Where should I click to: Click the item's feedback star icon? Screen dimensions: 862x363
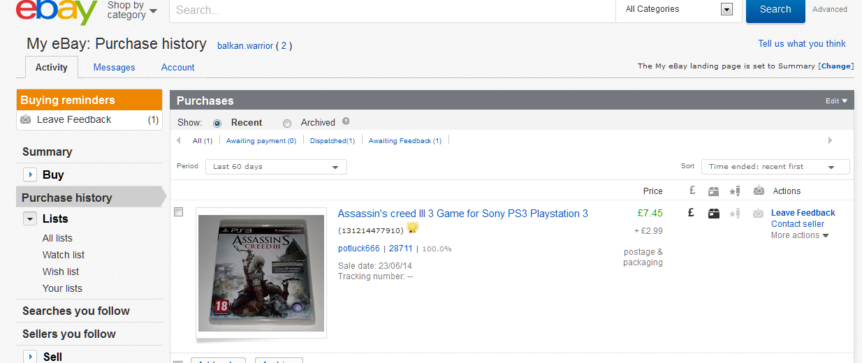pos(734,214)
